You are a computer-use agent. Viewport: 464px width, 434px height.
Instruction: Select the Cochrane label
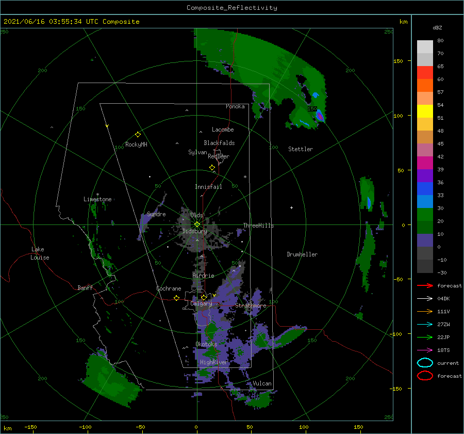coord(169,288)
